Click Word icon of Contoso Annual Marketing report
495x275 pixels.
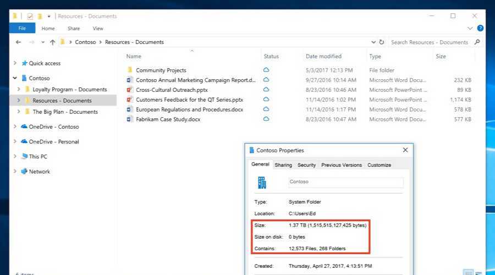[129, 80]
